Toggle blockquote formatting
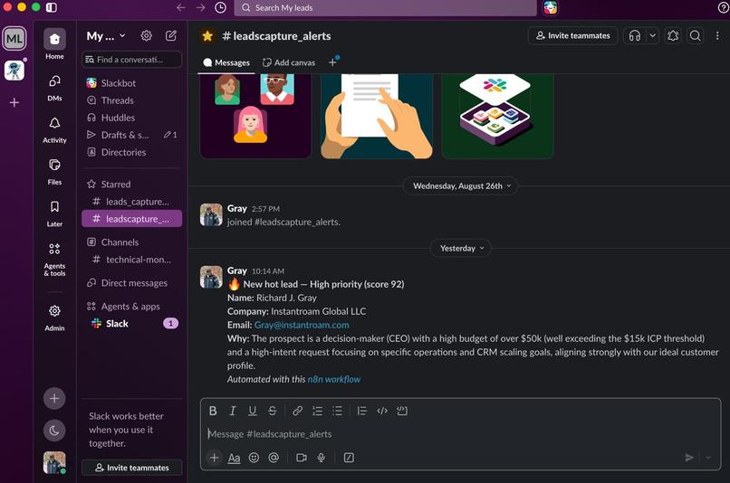The width and height of the screenshot is (730, 483). click(361, 411)
